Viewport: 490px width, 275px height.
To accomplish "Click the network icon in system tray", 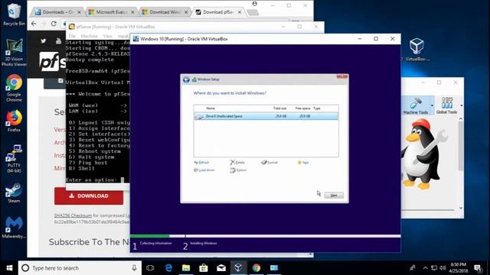I will (x=434, y=268).
